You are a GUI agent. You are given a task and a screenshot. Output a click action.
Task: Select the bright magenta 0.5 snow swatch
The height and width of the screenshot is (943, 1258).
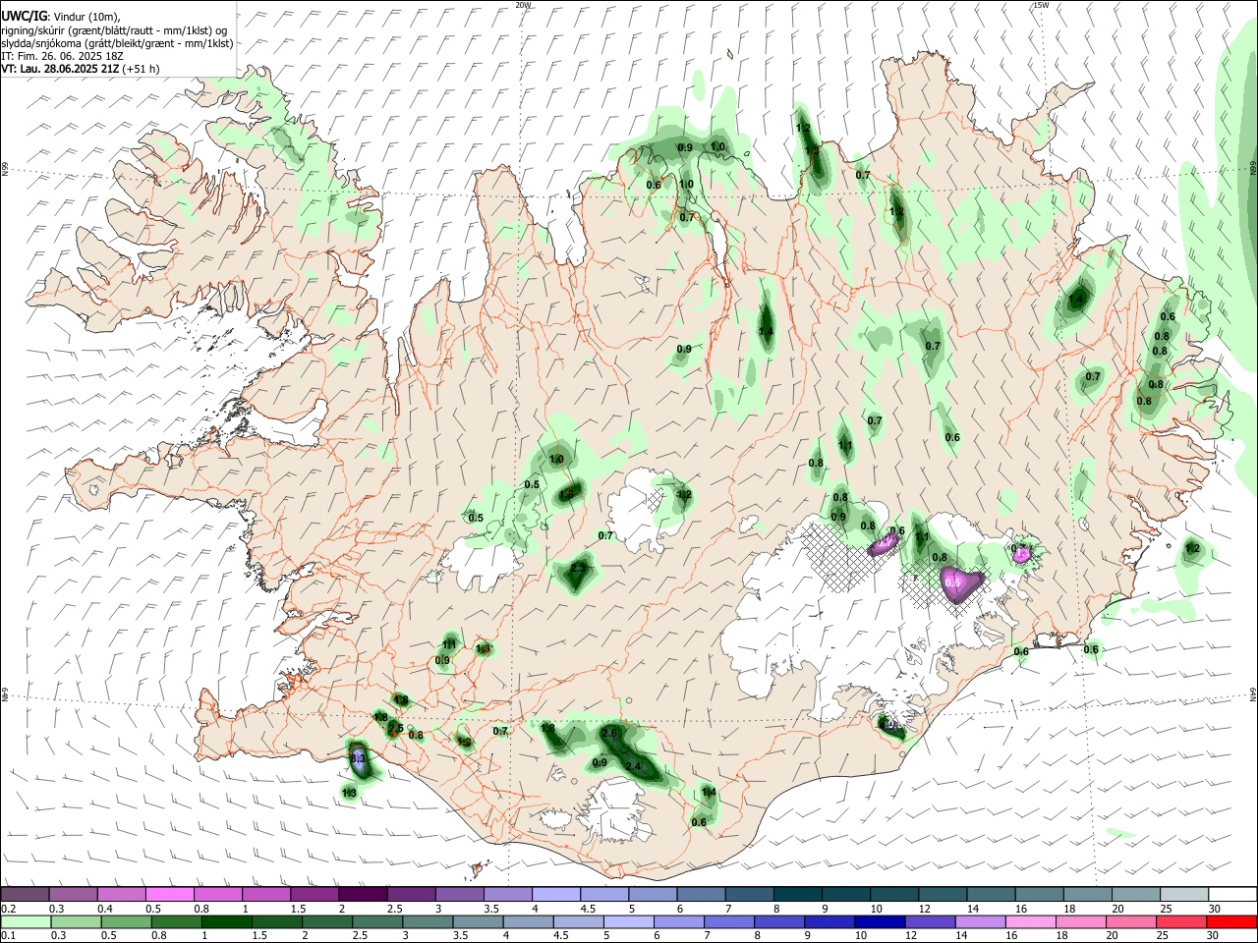pyautogui.click(x=169, y=895)
